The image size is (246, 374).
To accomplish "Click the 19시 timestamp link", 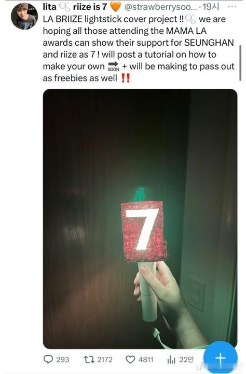I will [211, 7].
